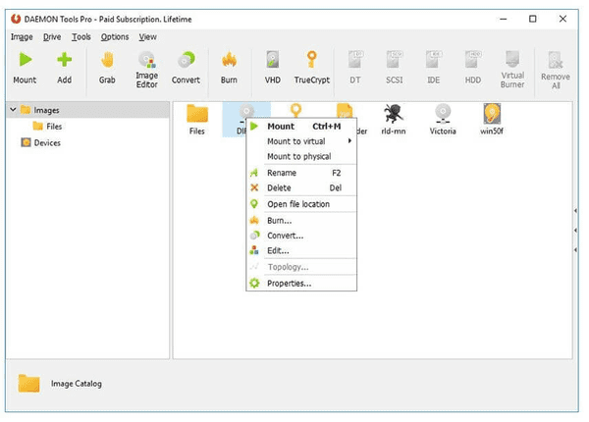Click the bottom right-edge panel arrow
Image resolution: width=589 pixels, height=422 pixels.
tap(576, 249)
